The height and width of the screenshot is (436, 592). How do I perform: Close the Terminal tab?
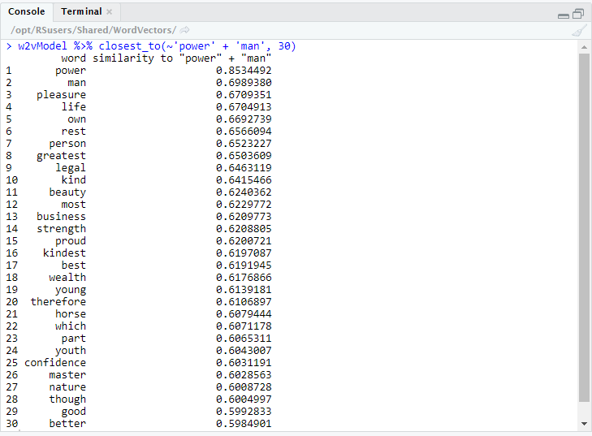[x=110, y=12]
